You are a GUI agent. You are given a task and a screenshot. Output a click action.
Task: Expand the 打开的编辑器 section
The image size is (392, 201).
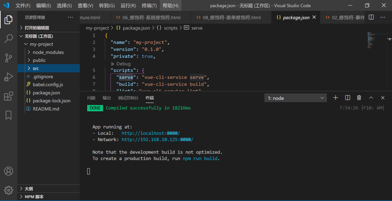(x=49, y=28)
